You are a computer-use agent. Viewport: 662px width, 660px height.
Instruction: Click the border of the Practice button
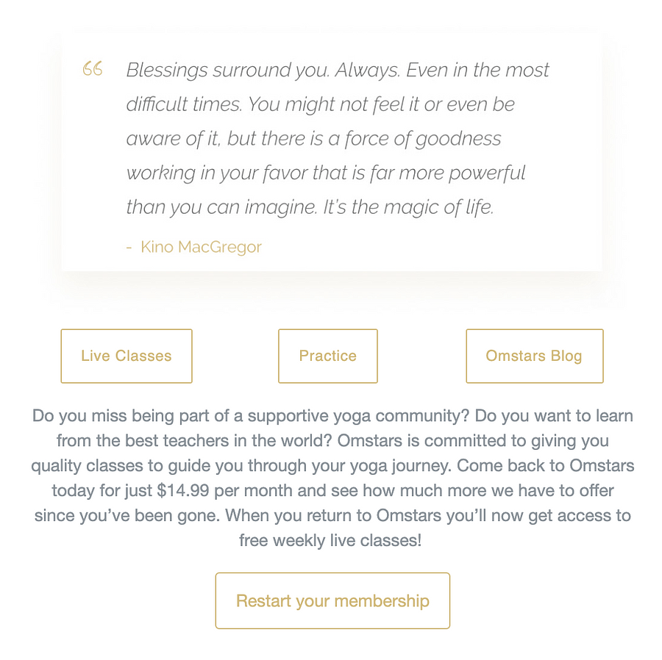[327, 331]
